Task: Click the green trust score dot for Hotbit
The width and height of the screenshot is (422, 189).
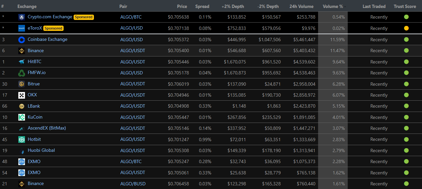Action: [x=406, y=139]
